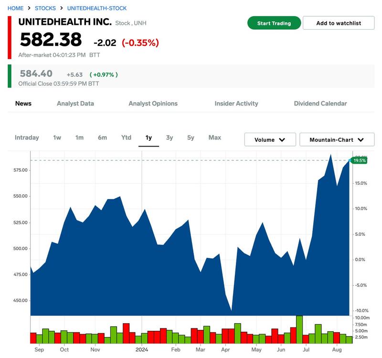Select the 1y chart range
The height and width of the screenshot is (358, 382).
(x=149, y=137)
